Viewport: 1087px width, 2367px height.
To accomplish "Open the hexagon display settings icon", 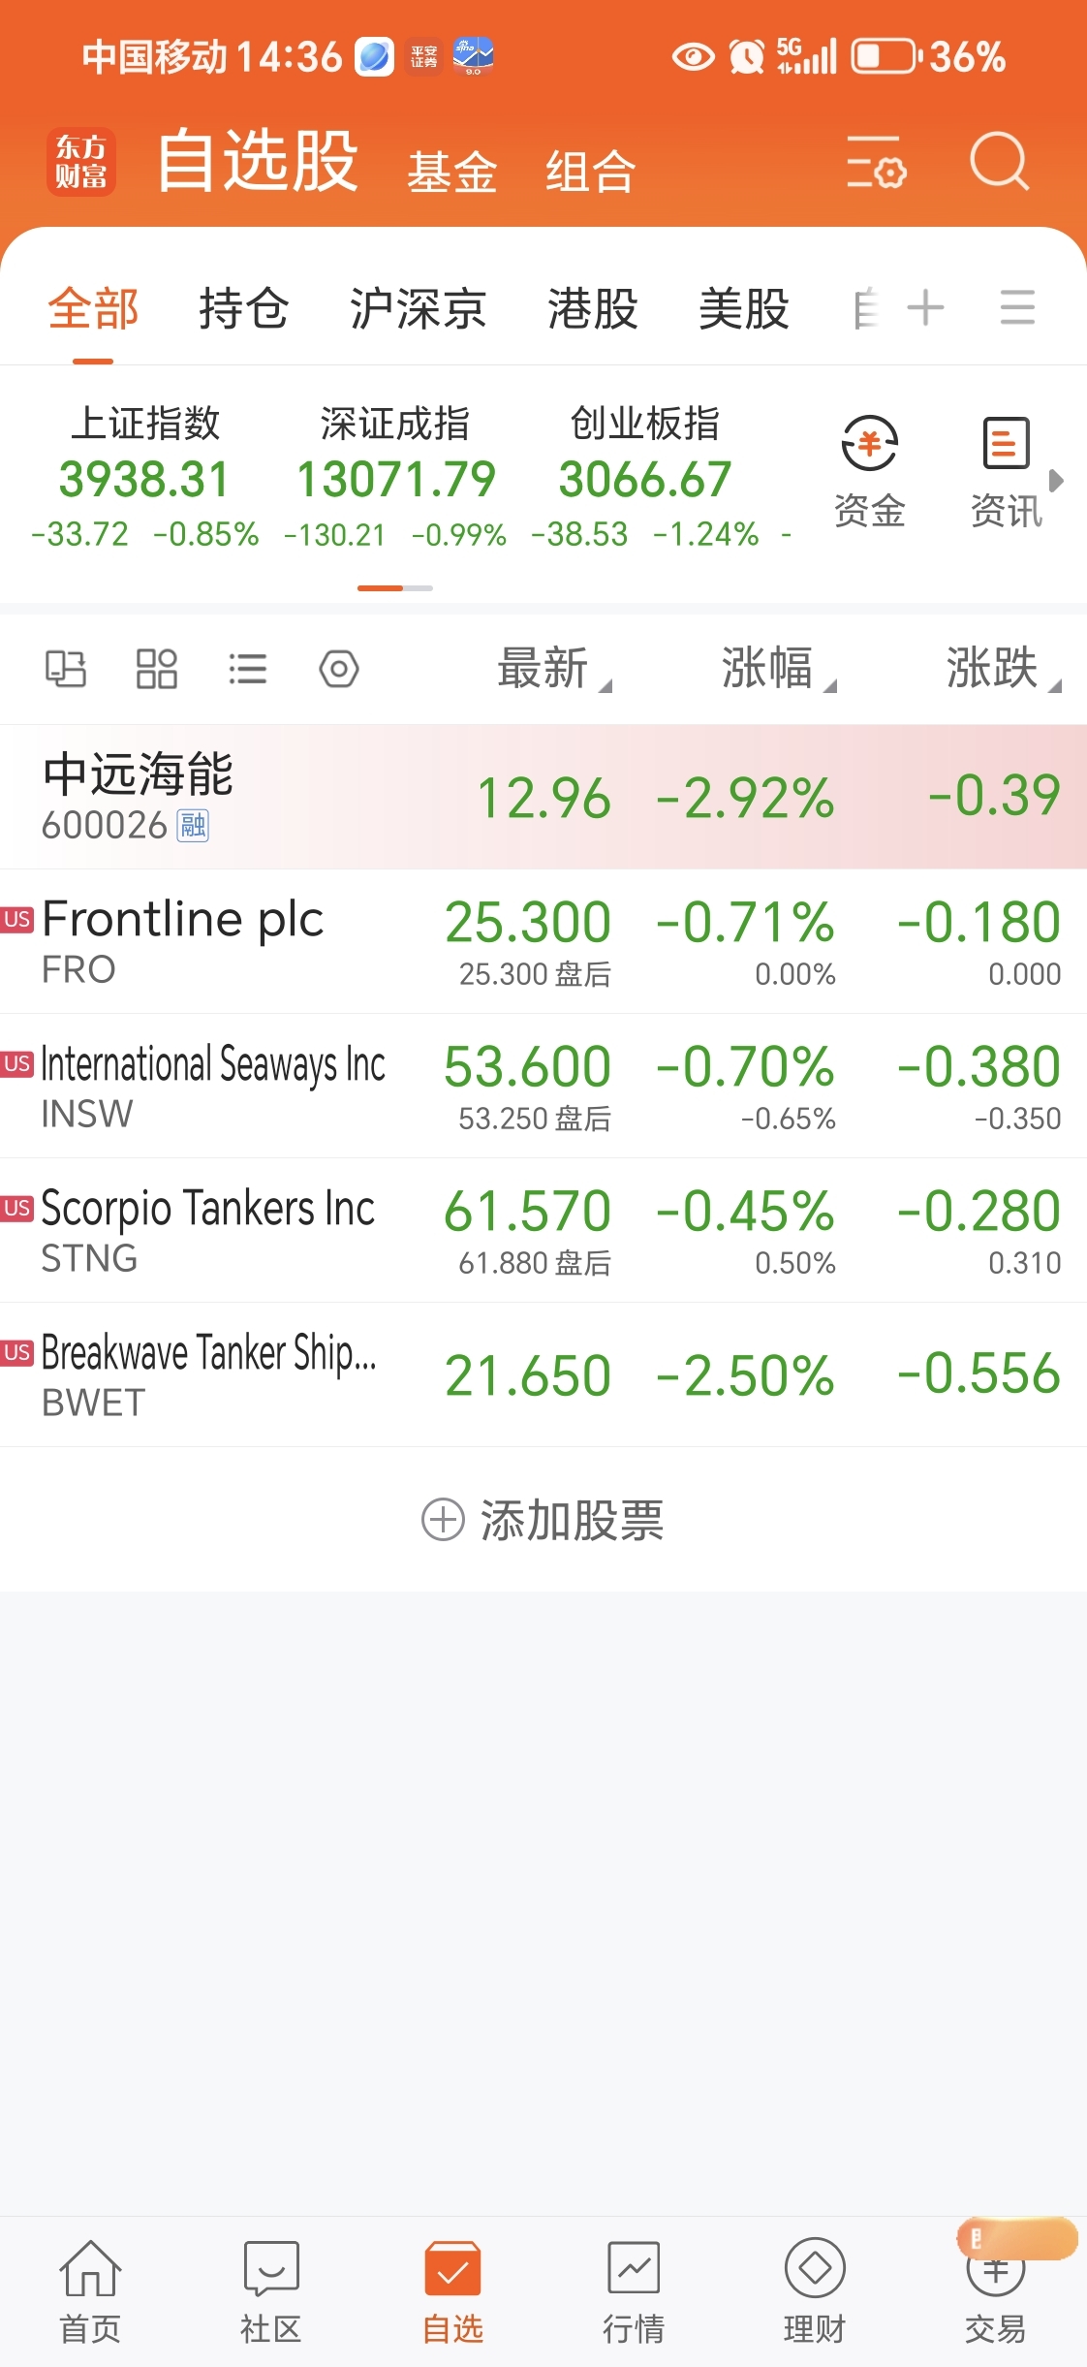I will pos(339,669).
